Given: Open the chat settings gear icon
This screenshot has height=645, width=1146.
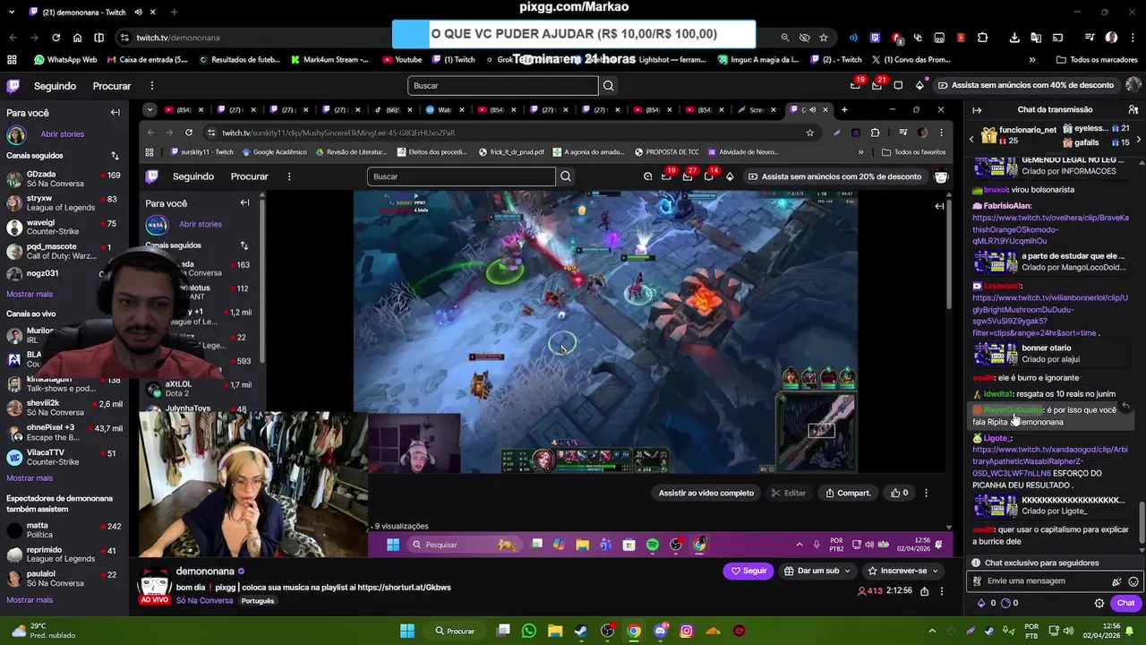Looking at the screenshot, I should pyautogui.click(x=1099, y=603).
